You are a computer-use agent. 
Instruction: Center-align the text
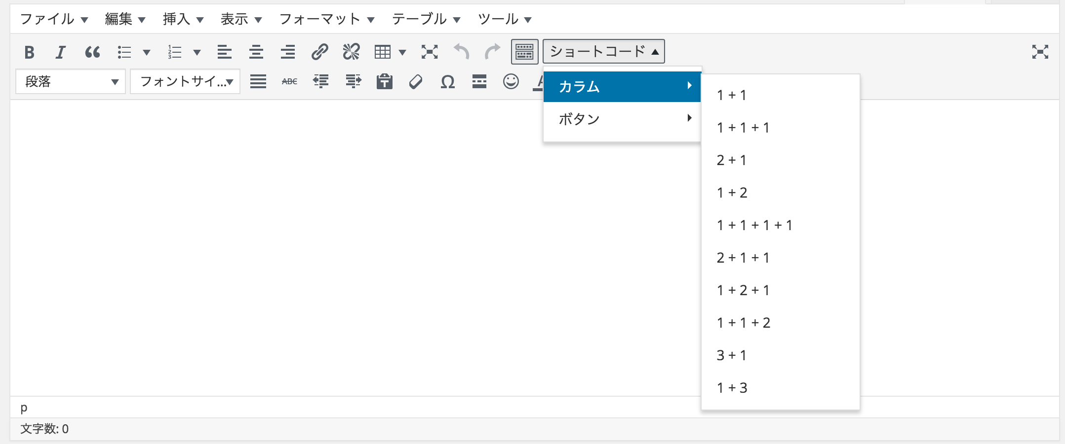(x=256, y=52)
